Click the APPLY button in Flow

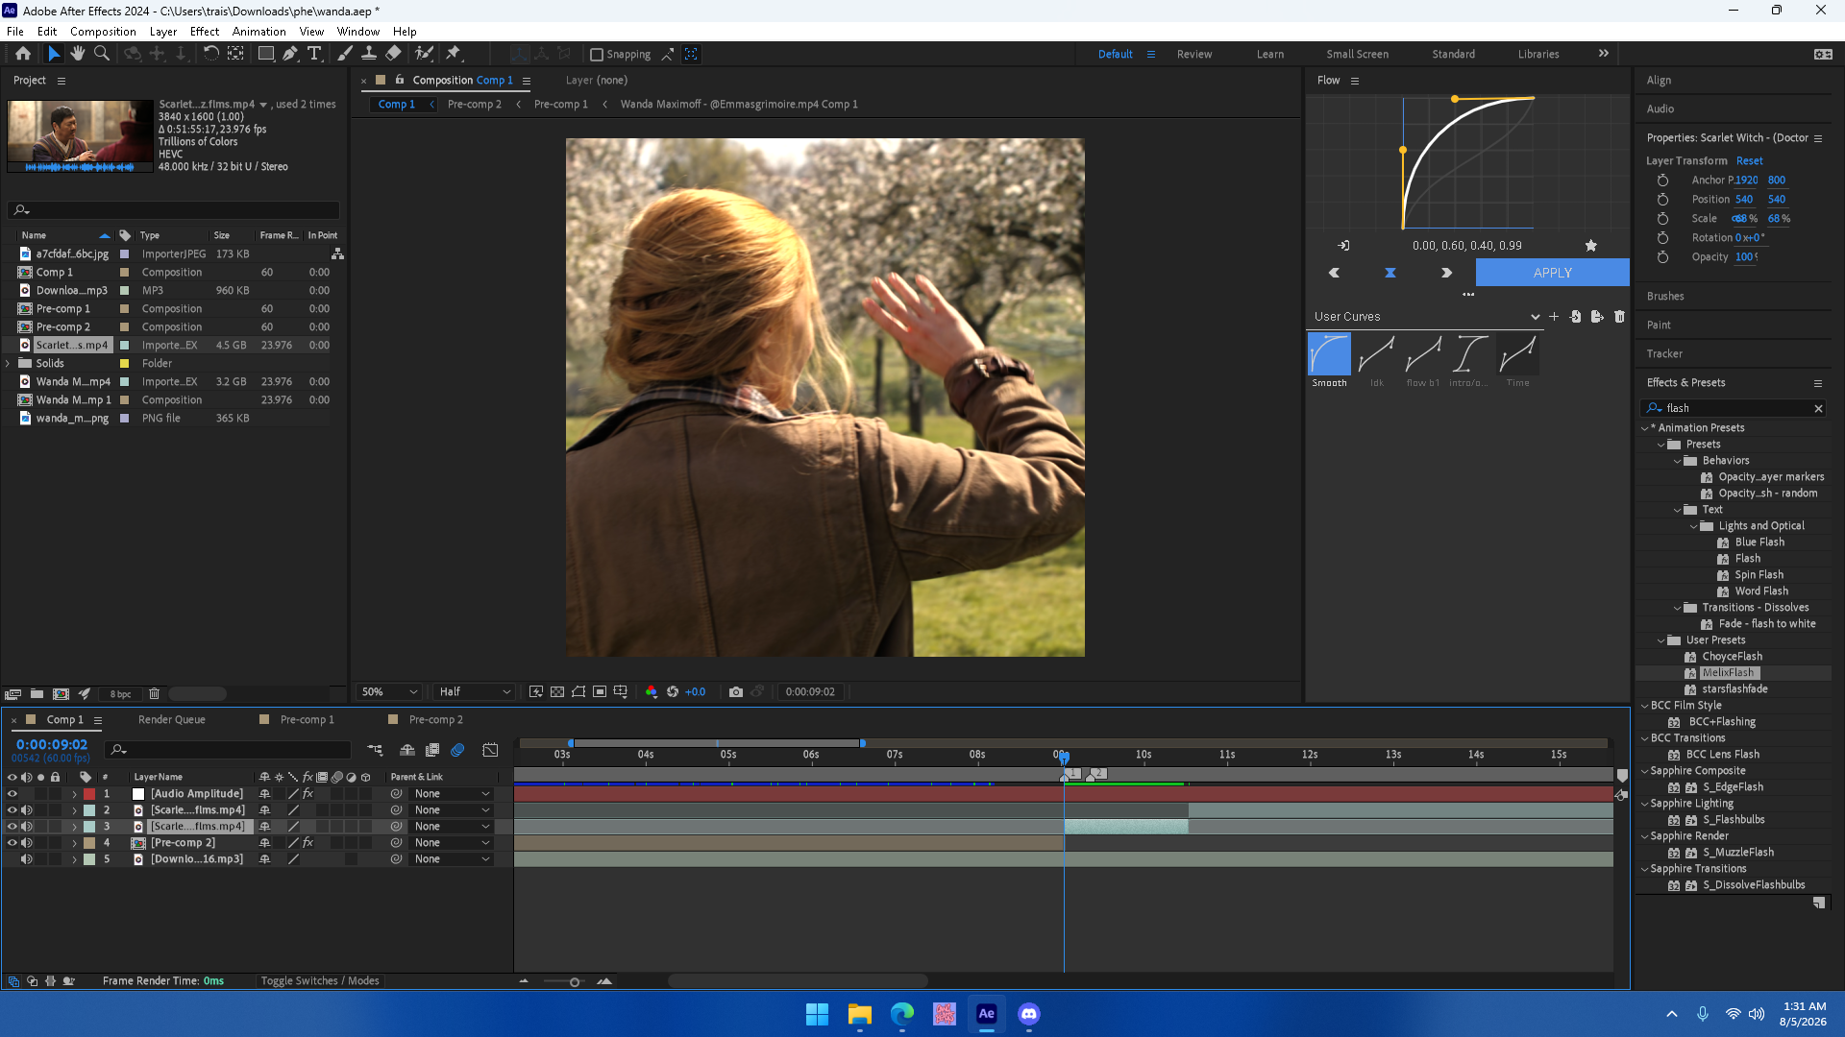[x=1552, y=273]
